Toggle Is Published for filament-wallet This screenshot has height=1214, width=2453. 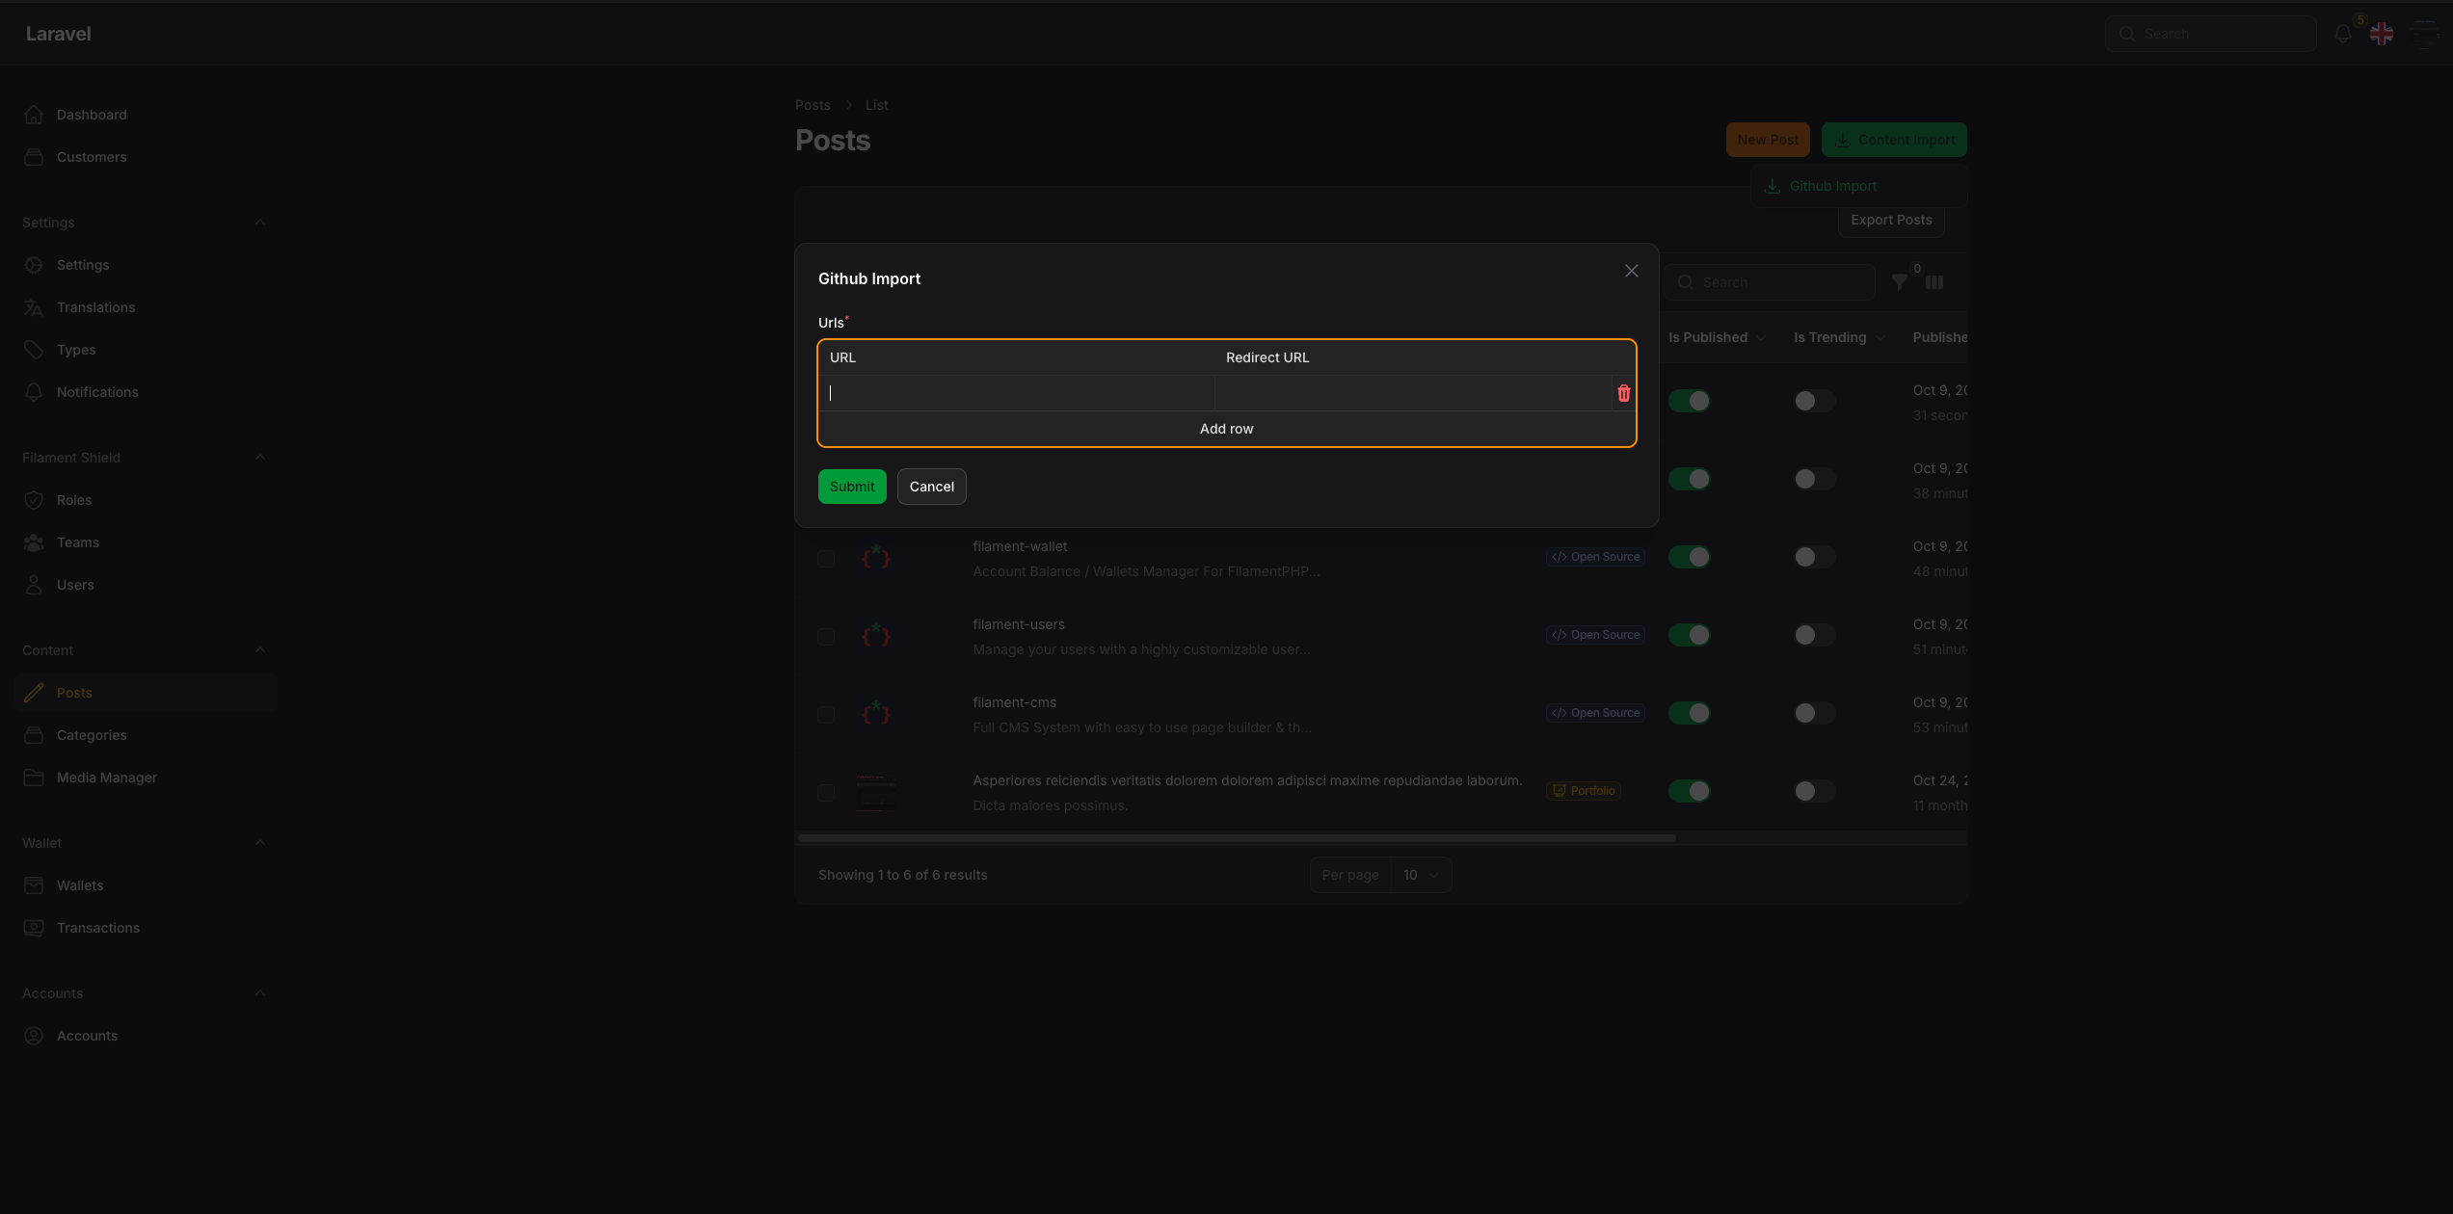[x=1690, y=557]
